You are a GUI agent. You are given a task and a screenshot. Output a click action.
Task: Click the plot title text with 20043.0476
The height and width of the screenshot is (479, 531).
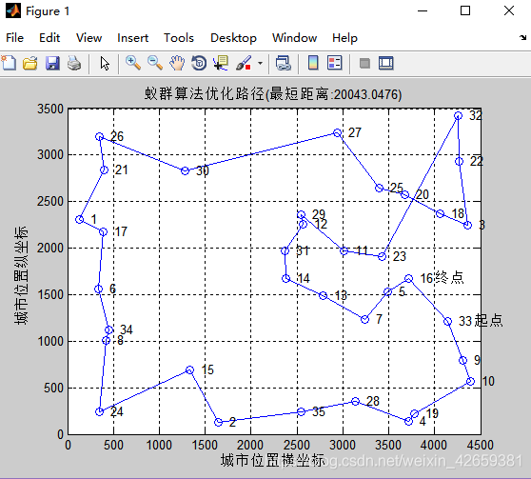point(273,94)
